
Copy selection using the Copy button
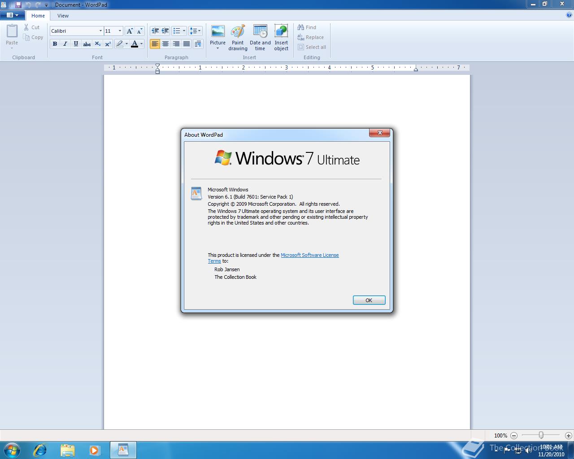click(34, 37)
